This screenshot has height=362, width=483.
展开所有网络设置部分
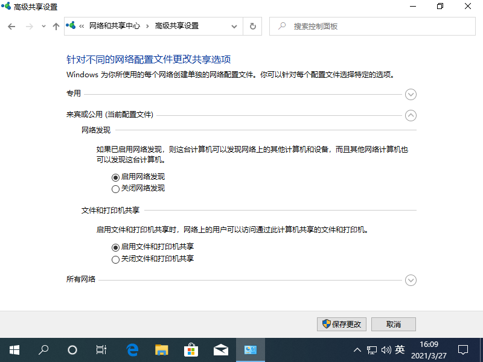tap(411, 280)
